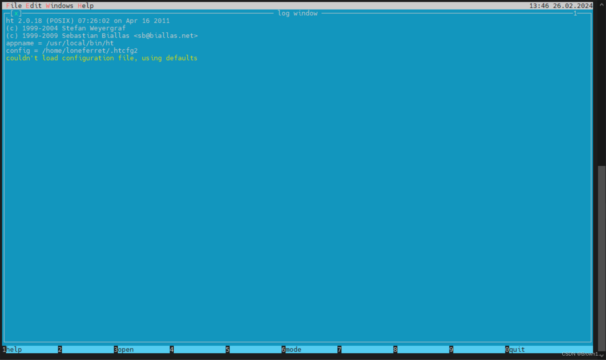Click the log window title bar
This screenshot has width=606, height=360.
[x=297, y=13]
